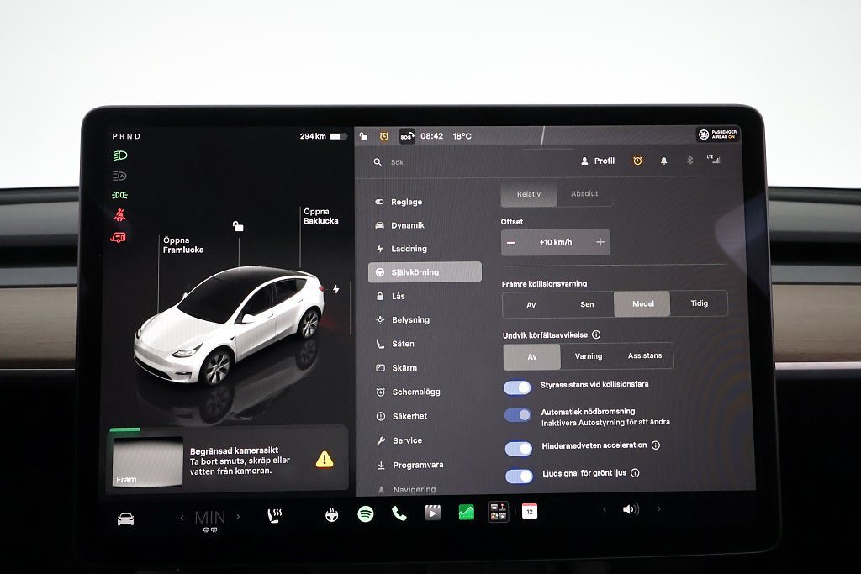Tap the status bar lock icon
Viewport: 861px width, 574px height.
[363, 136]
